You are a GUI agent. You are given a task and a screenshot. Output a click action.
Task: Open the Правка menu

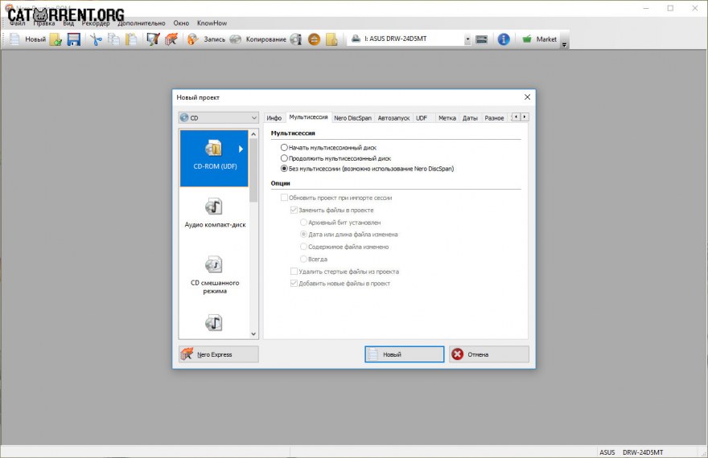click(x=43, y=23)
